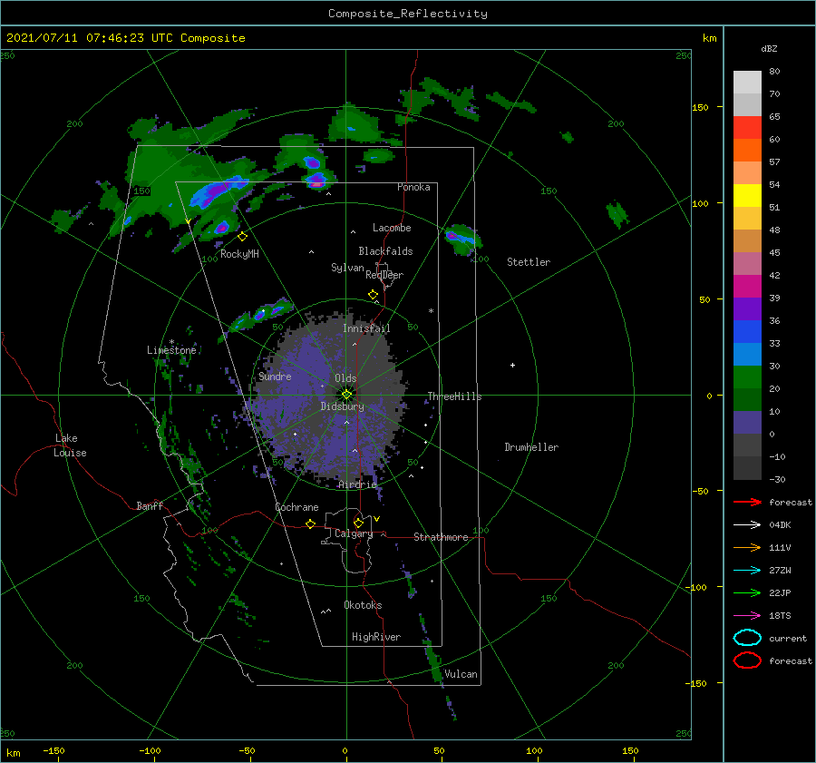
Task: Click the magenta 18TS arrow icon
Action: click(747, 616)
